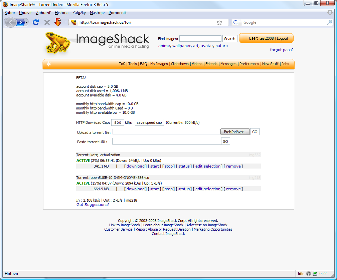Viewport: 337px width, 280px height.
Task: Click the anime tag link
Action: (164, 46)
